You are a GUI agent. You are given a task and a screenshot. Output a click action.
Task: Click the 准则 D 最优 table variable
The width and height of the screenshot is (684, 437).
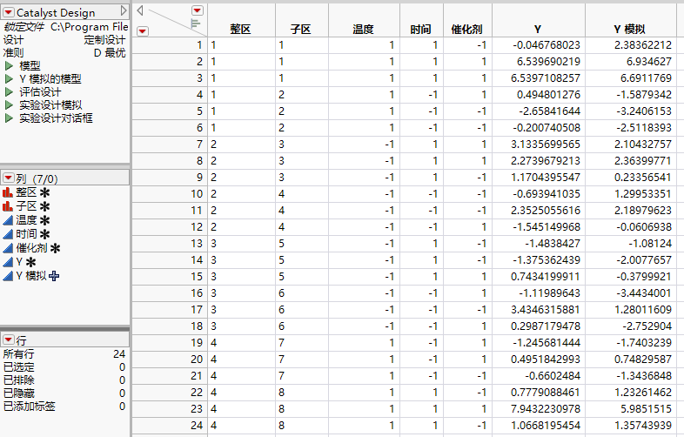[x=64, y=53]
